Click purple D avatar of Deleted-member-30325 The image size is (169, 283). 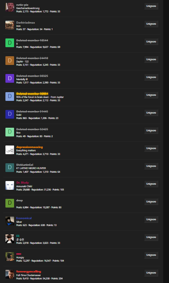[10, 78]
